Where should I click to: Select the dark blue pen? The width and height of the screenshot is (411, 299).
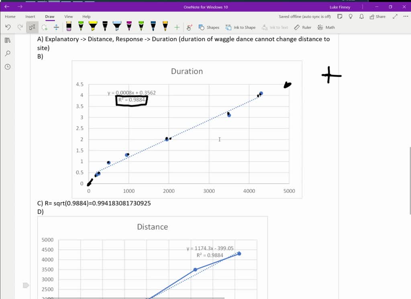(x=153, y=26)
